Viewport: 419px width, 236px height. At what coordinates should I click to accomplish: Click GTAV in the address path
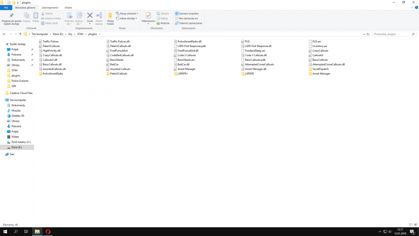point(80,34)
